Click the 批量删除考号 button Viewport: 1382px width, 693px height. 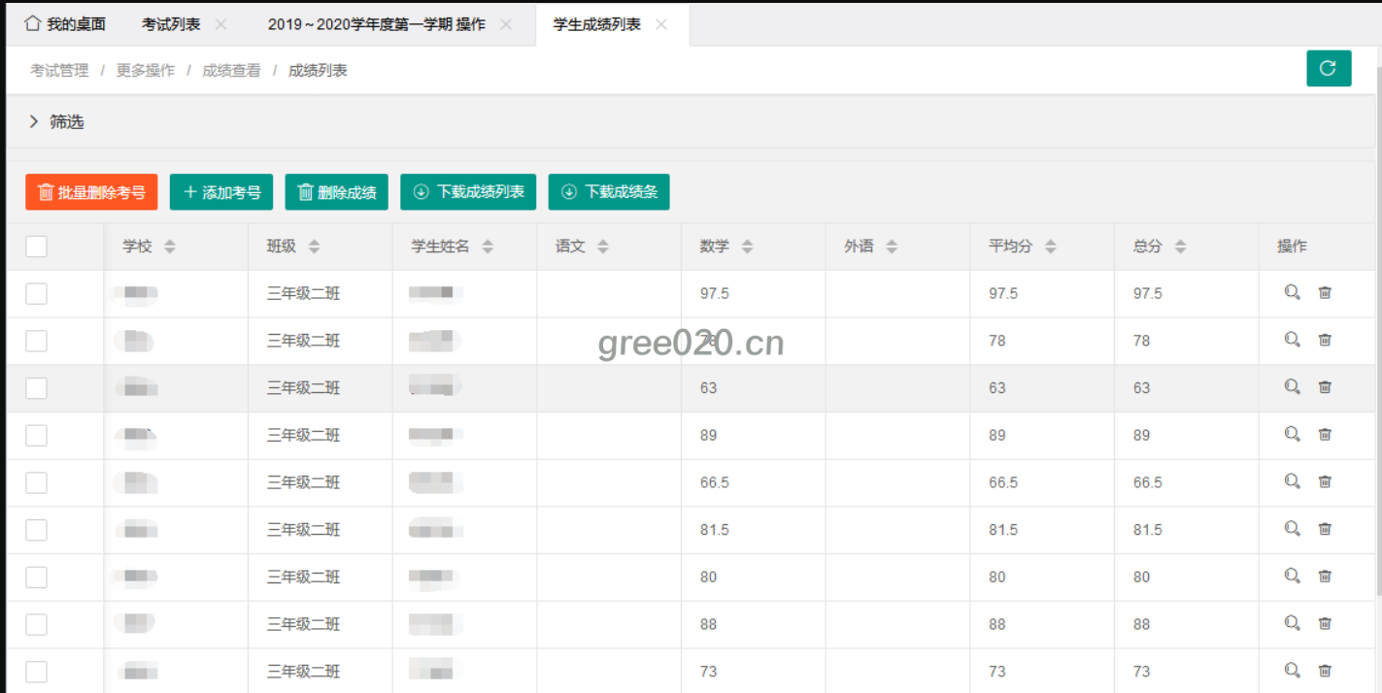(91, 192)
